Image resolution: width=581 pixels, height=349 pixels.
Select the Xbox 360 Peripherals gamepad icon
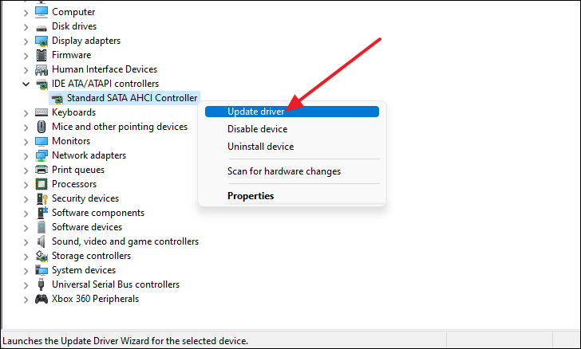click(41, 299)
